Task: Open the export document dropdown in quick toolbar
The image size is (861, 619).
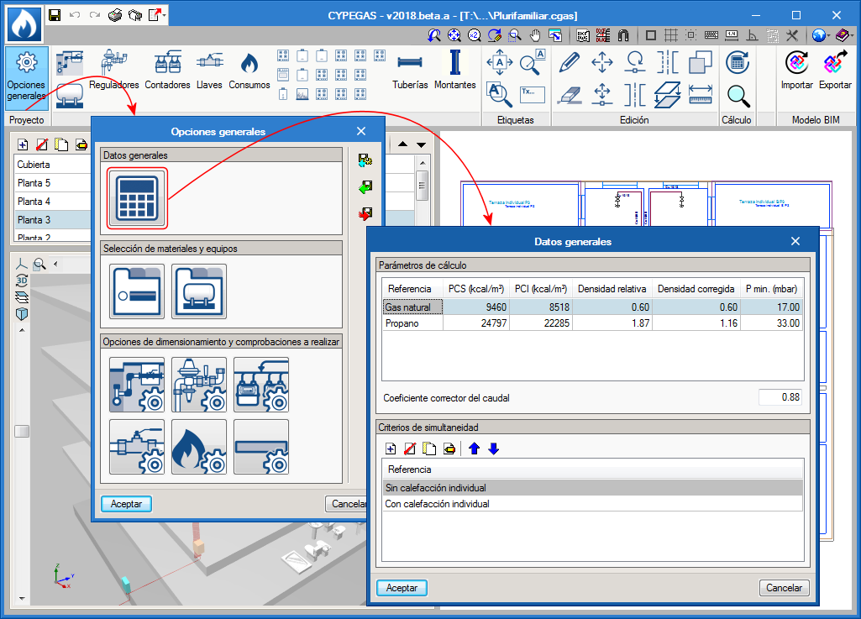Action: [158, 15]
